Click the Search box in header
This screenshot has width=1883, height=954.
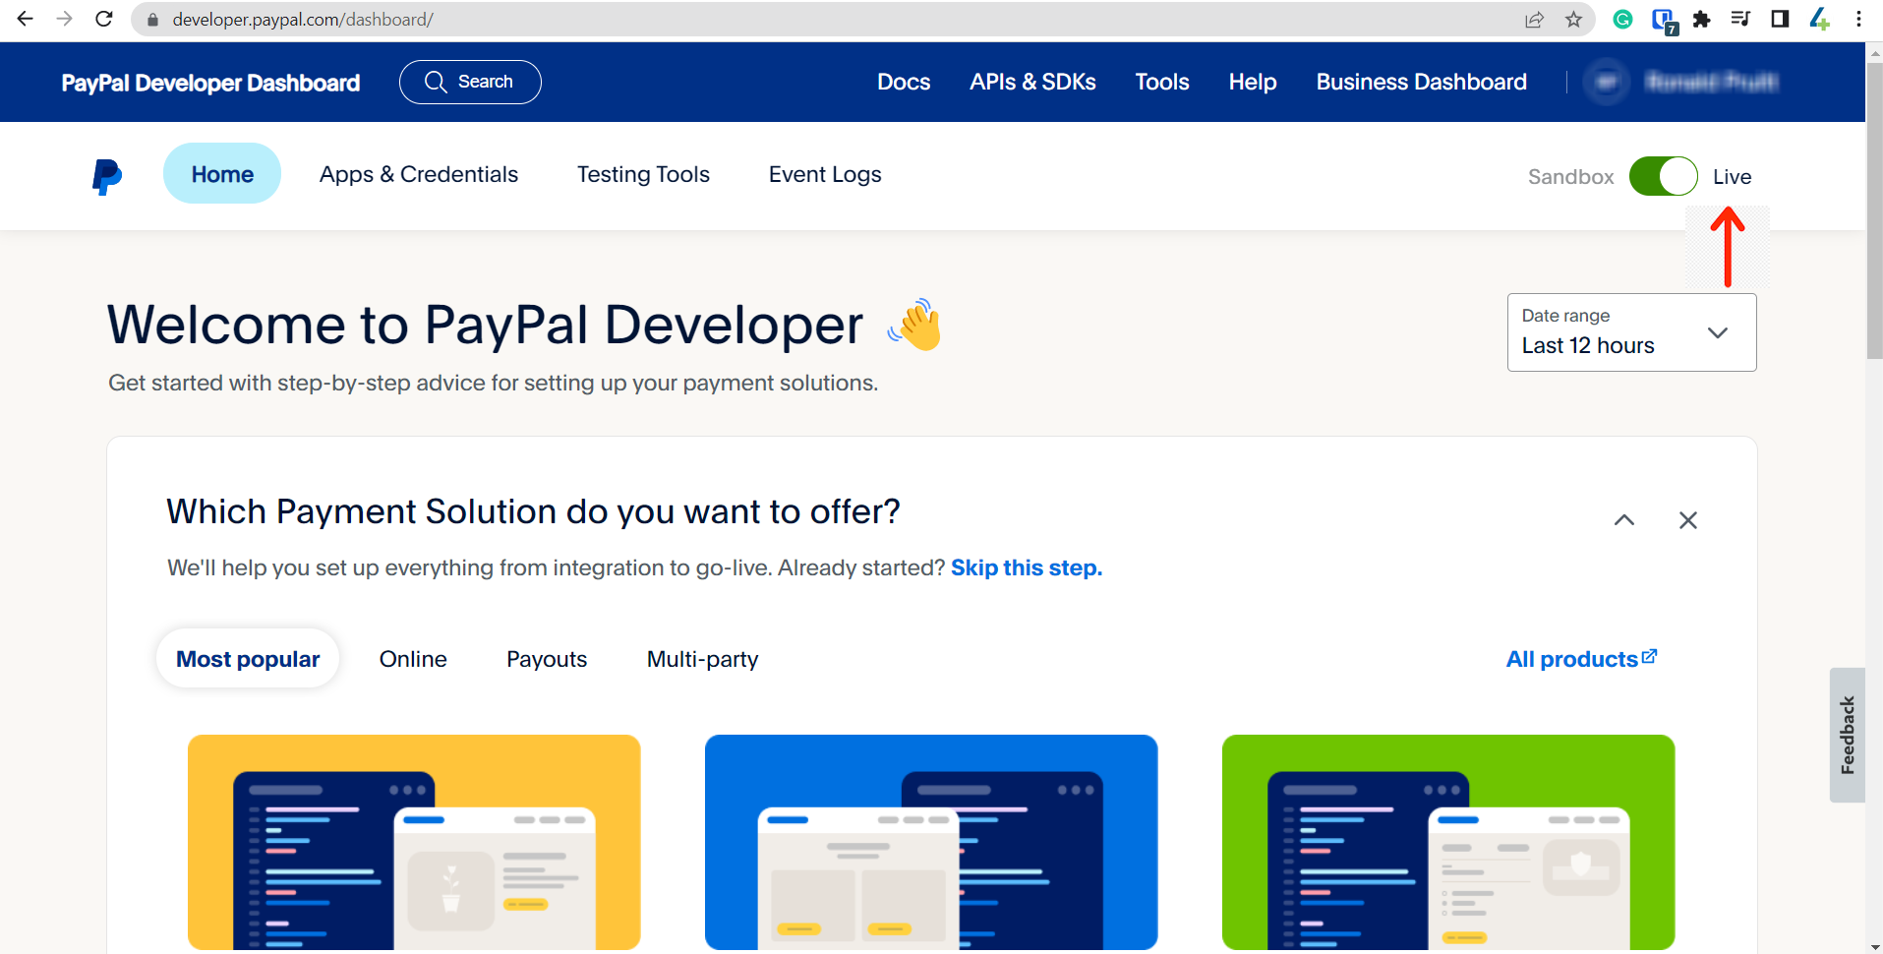coord(470,82)
